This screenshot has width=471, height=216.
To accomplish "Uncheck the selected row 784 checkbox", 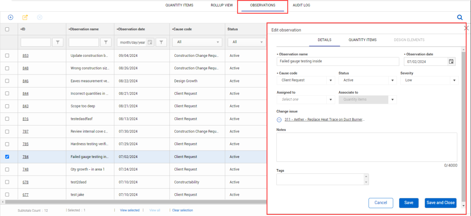I will [x=7, y=157].
